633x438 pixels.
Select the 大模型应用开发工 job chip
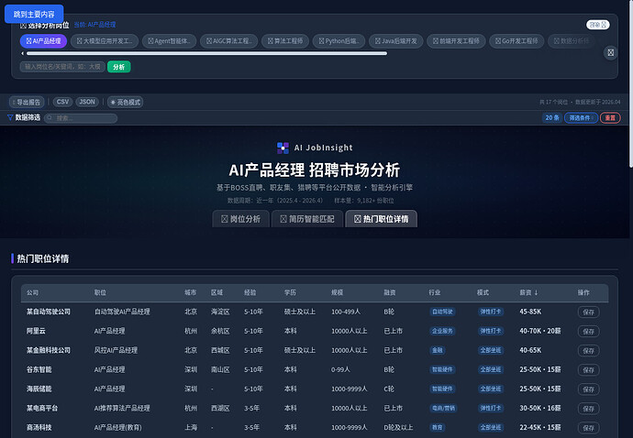tap(105, 40)
